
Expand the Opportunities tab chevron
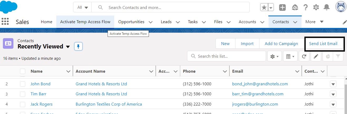[151, 22]
